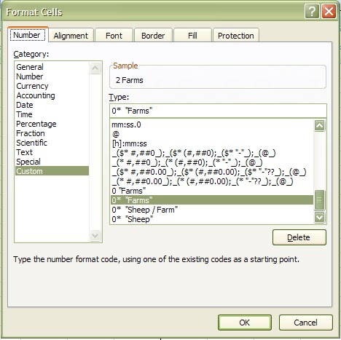The height and width of the screenshot is (340, 341).
Task: Click the Help question mark icon
Action: [312, 12]
